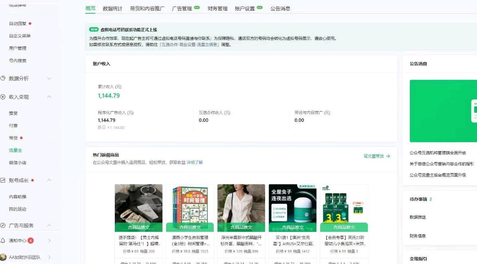Click the 通知中心 bell icon
Screen dimensions: 477x264
click(3, 241)
